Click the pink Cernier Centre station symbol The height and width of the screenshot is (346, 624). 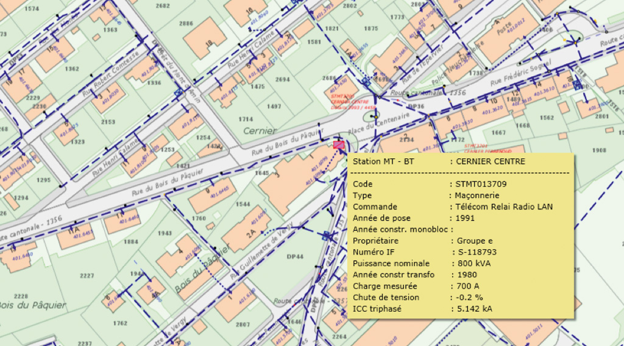click(x=339, y=144)
